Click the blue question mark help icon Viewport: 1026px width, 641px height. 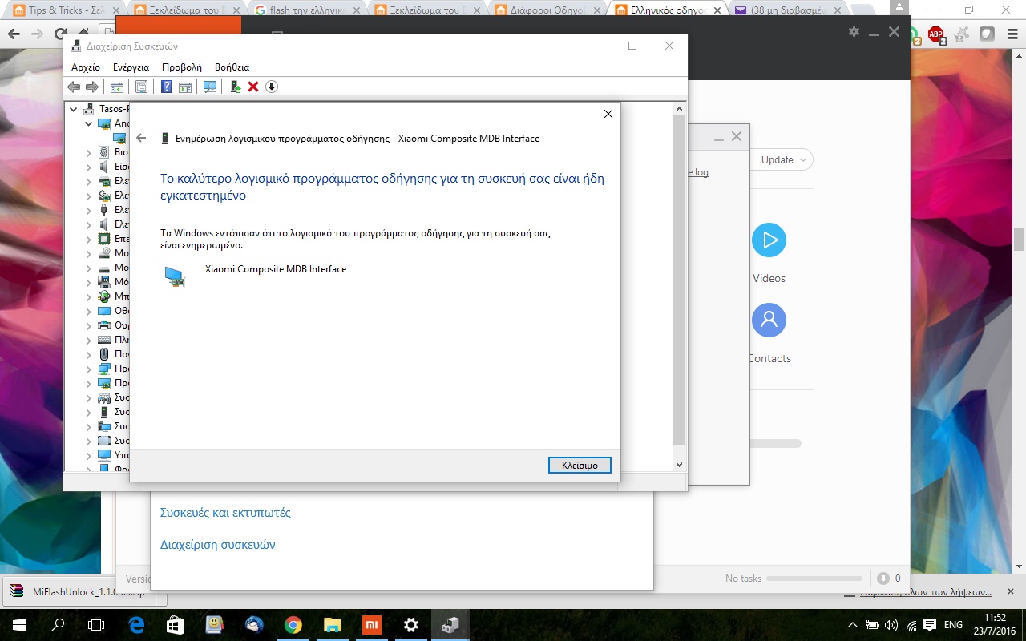pos(167,87)
